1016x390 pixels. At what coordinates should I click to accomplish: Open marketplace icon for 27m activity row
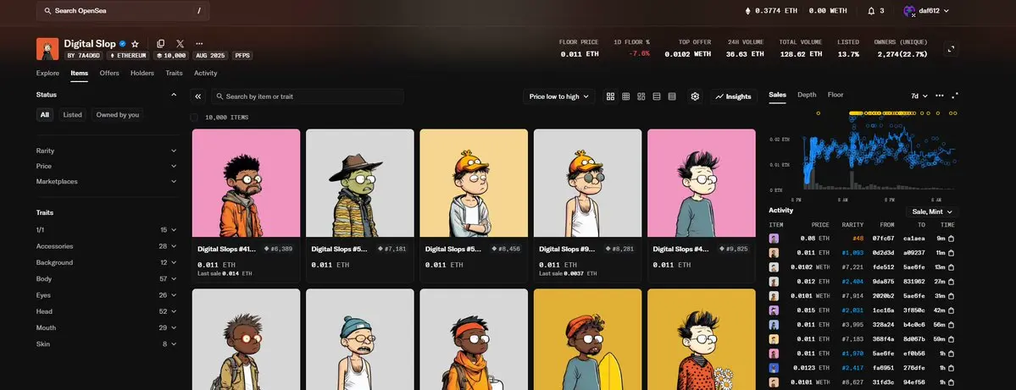click(x=952, y=282)
